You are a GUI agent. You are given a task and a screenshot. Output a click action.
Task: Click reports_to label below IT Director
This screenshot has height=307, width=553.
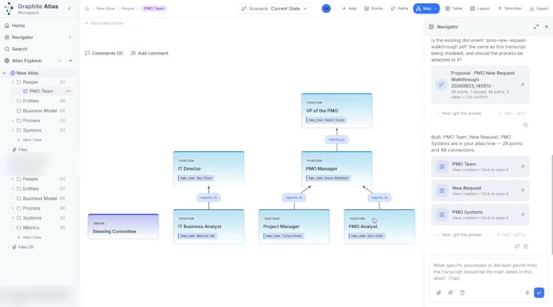click(x=209, y=198)
